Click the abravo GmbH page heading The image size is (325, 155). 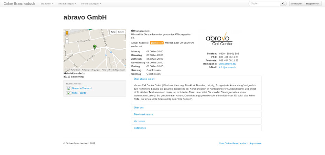pos(85,18)
